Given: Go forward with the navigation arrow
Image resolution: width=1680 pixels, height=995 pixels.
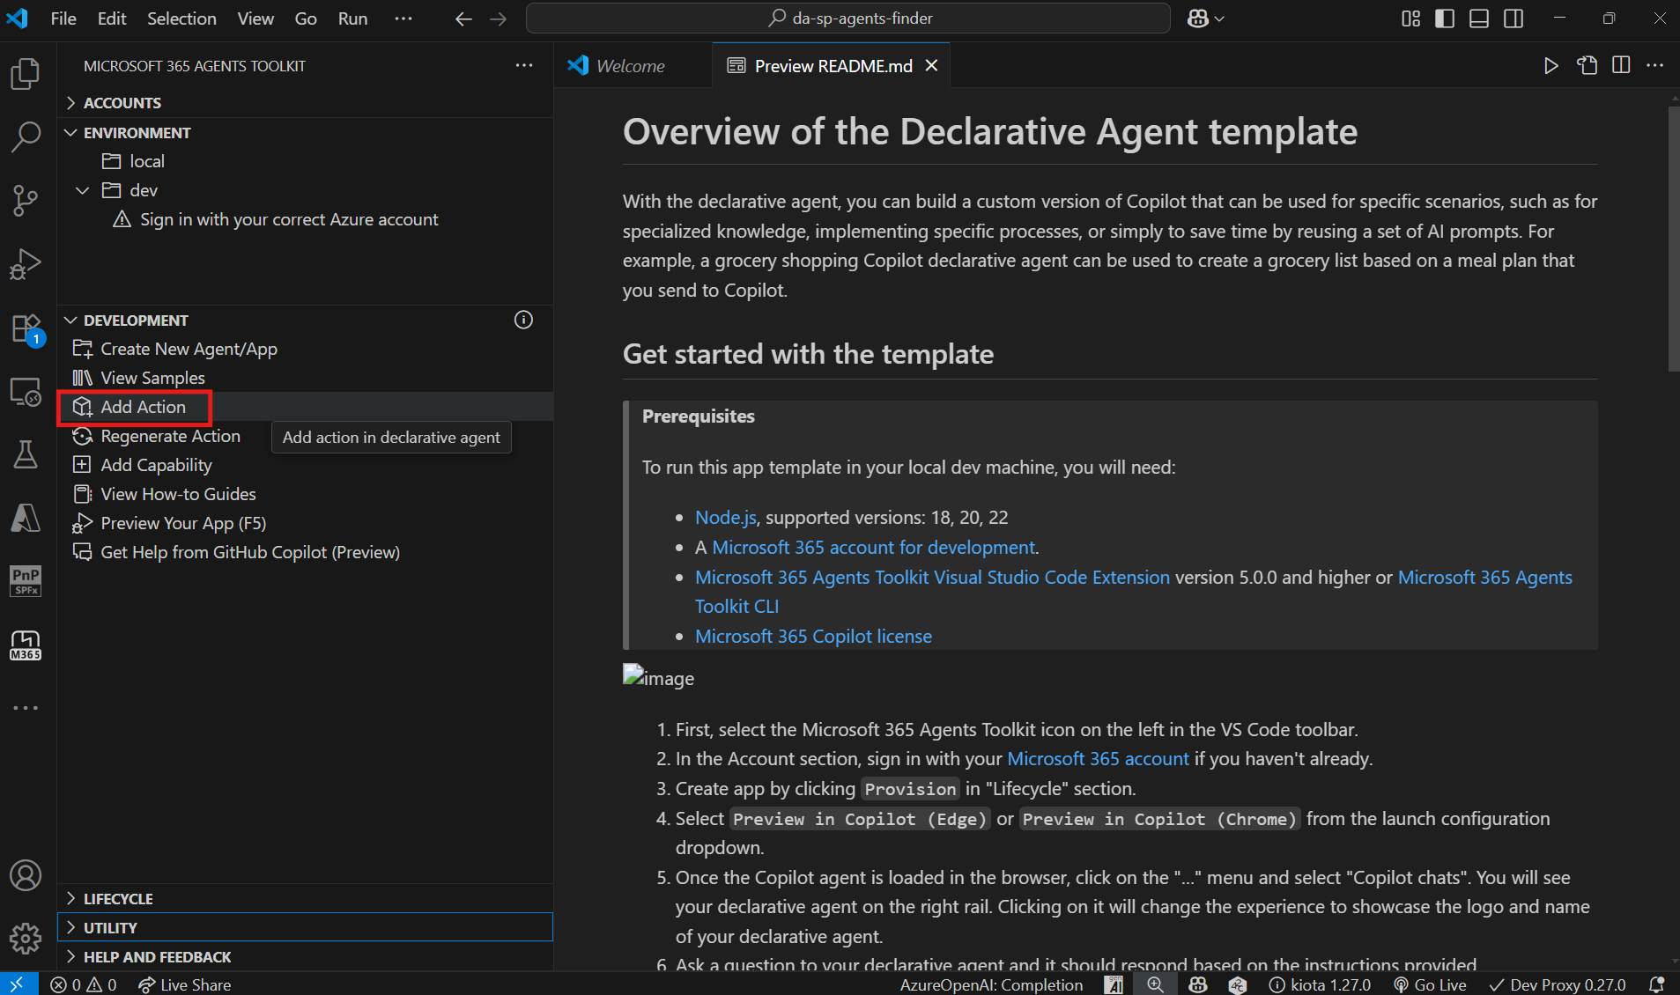Looking at the screenshot, I should (499, 18).
